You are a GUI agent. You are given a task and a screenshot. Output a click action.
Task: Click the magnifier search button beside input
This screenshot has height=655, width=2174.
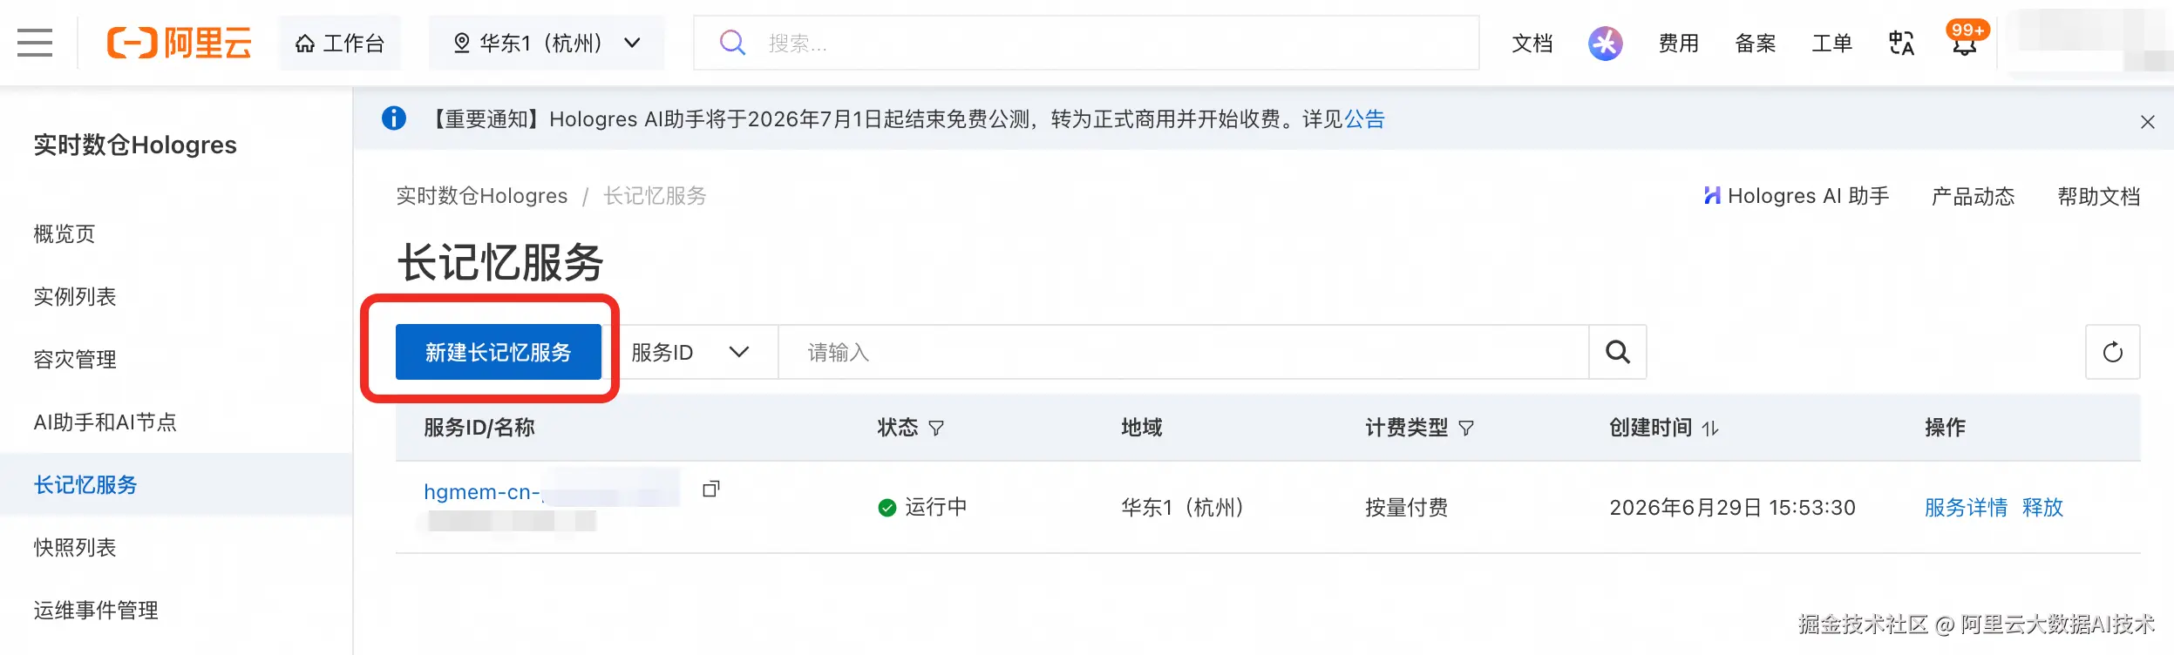coord(1618,352)
